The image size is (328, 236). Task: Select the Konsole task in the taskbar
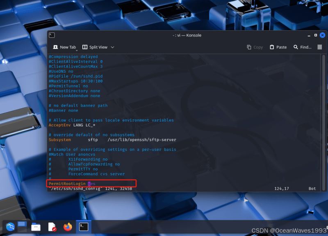click(x=84, y=227)
